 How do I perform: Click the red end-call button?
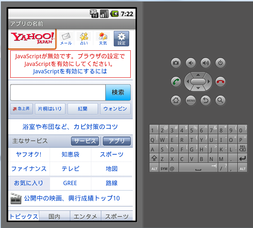point(220,82)
